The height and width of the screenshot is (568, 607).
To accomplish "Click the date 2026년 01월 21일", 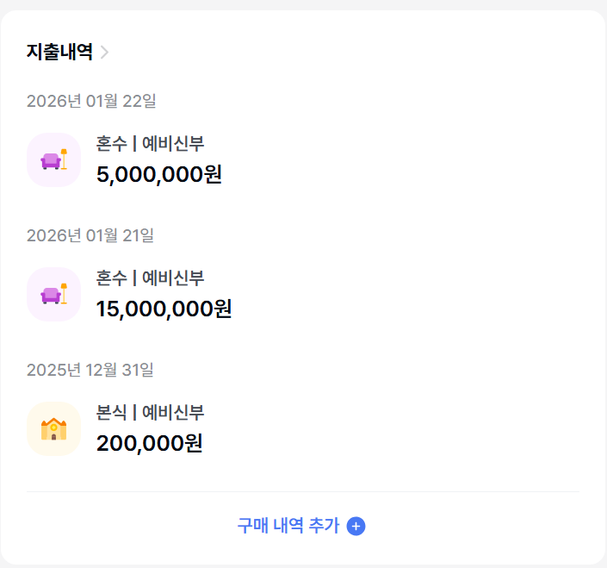I will click(90, 235).
